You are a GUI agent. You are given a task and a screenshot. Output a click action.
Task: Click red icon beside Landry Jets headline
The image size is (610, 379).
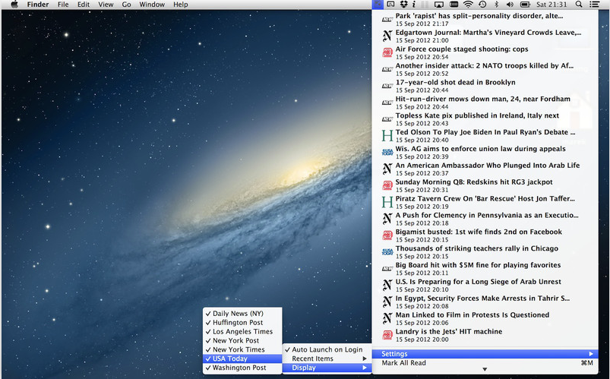[x=387, y=335]
